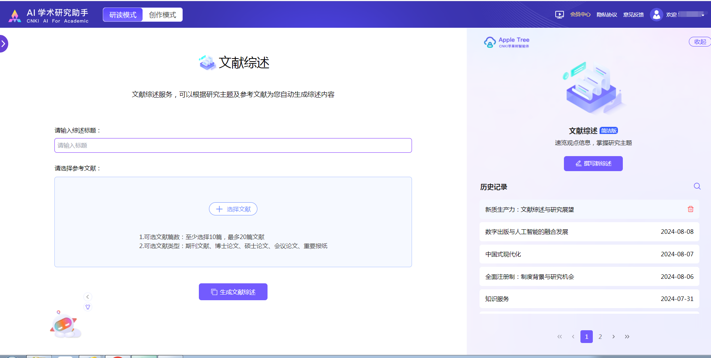Image resolution: width=711 pixels, height=358 pixels.
Task: Click the history search magnifier icon
Action: click(697, 186)
